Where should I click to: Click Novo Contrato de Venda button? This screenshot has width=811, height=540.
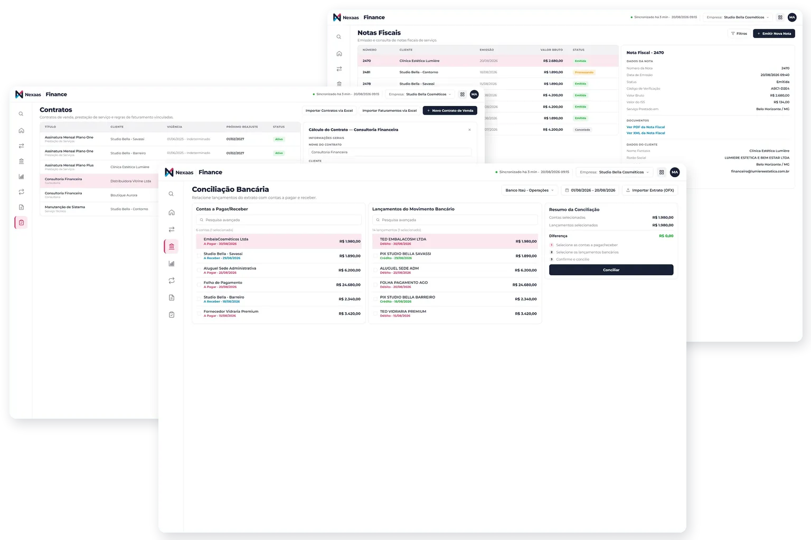pyautogui.click(x=450, y=111)
